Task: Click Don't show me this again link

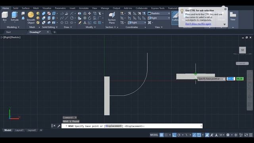Action: coord(198,24)
